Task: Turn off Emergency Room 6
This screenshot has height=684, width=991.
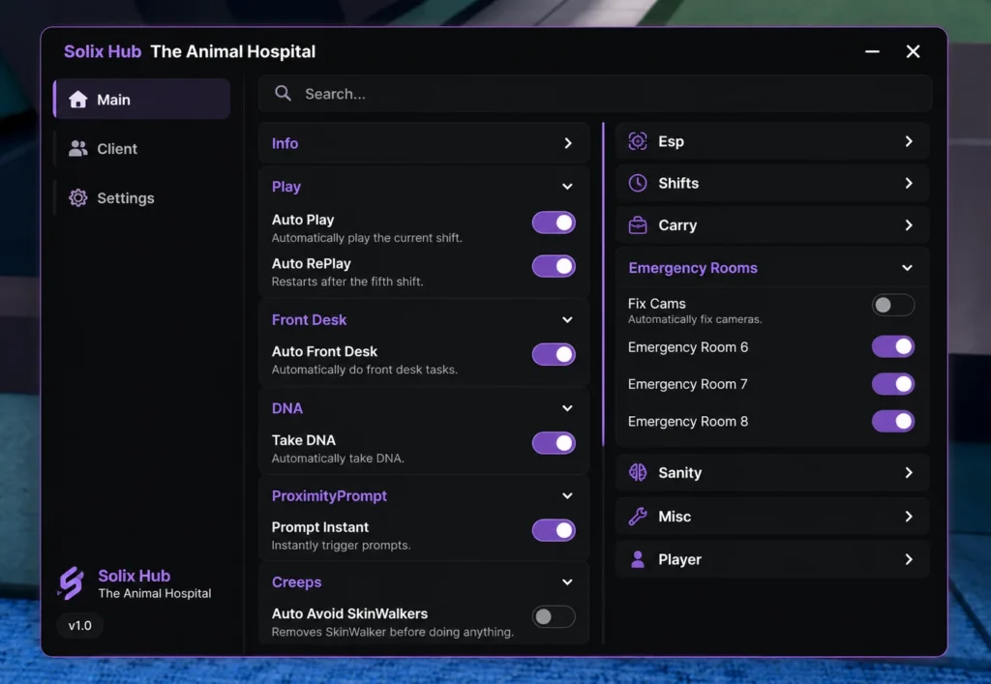Action: [x=893, y=346]
